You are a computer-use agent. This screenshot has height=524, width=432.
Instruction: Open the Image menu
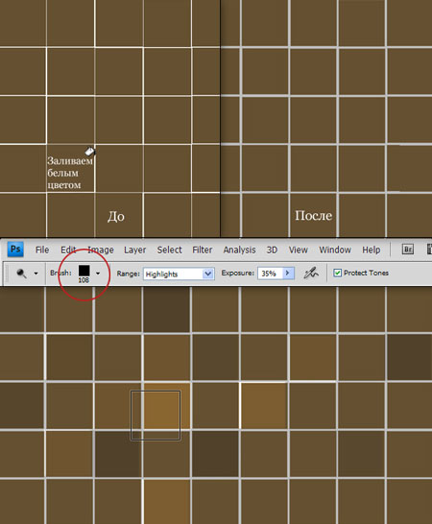(101, 250)
